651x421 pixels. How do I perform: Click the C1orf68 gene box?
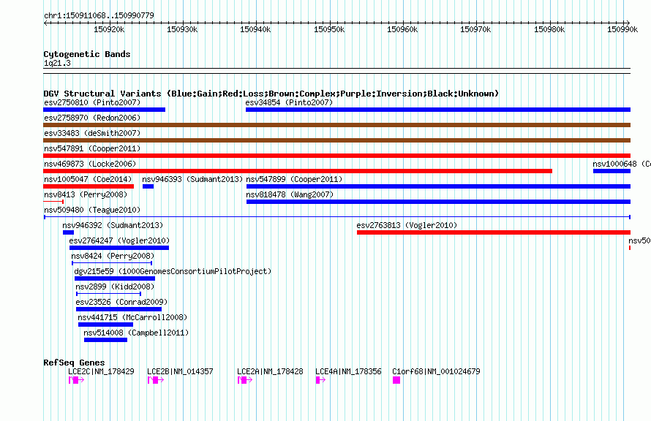396,380
